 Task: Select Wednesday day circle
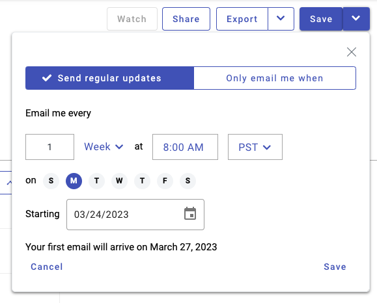point(119,181)
